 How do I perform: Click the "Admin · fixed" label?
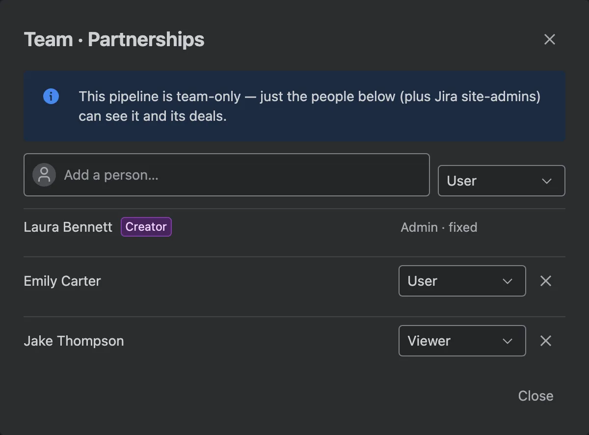pyautogui.click(x=439, y=227)
